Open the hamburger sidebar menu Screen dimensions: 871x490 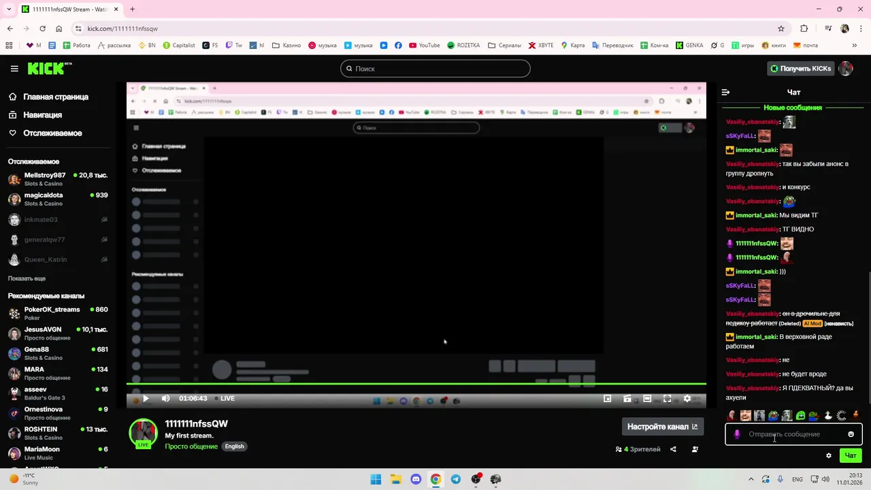(14, 69)
